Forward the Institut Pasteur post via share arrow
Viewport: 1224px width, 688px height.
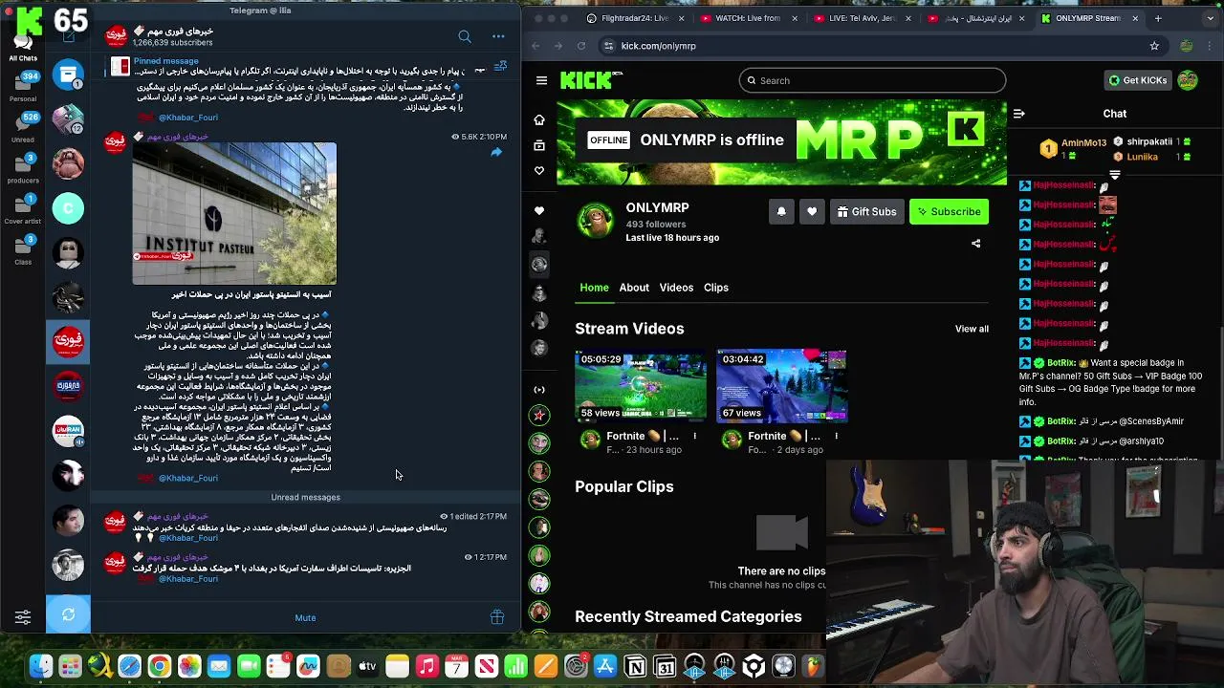496,152
